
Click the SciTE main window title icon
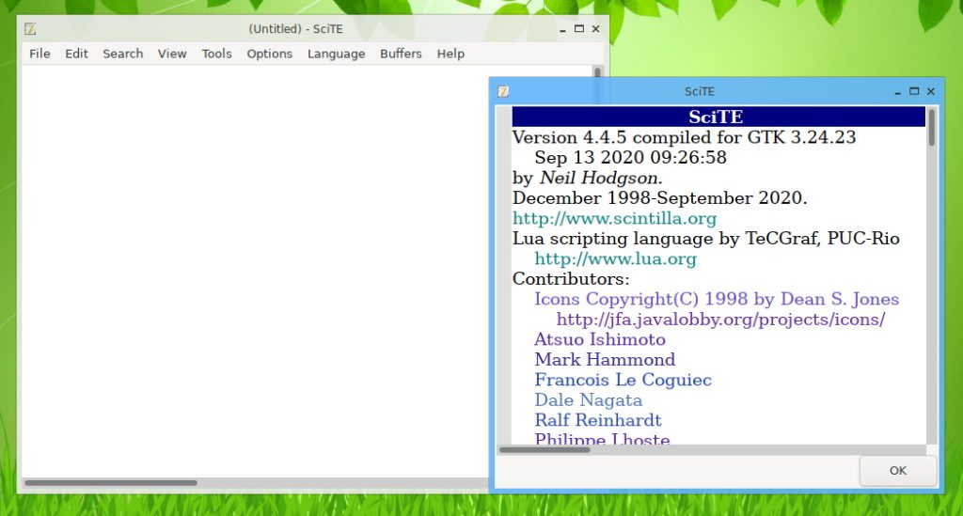click(30, 29)
